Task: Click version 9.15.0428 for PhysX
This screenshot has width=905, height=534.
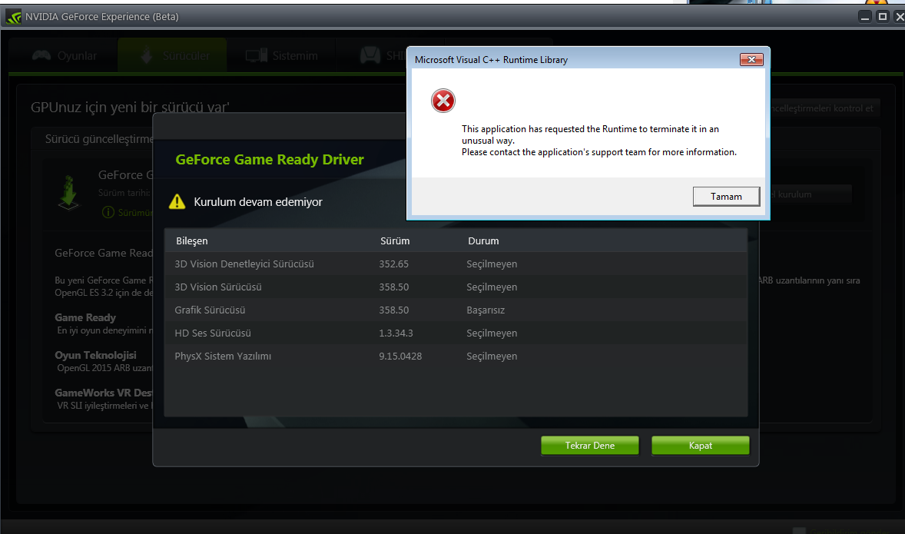Action: 400,357
